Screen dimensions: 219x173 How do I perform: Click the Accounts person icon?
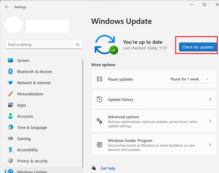pyautogui.click(x=10, y=116)
